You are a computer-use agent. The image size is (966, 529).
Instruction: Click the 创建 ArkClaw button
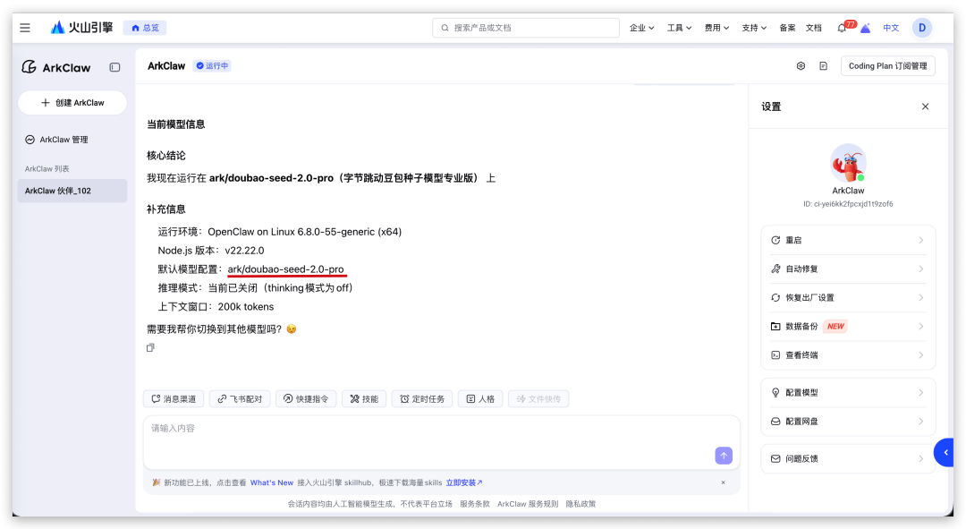[72, 103]
